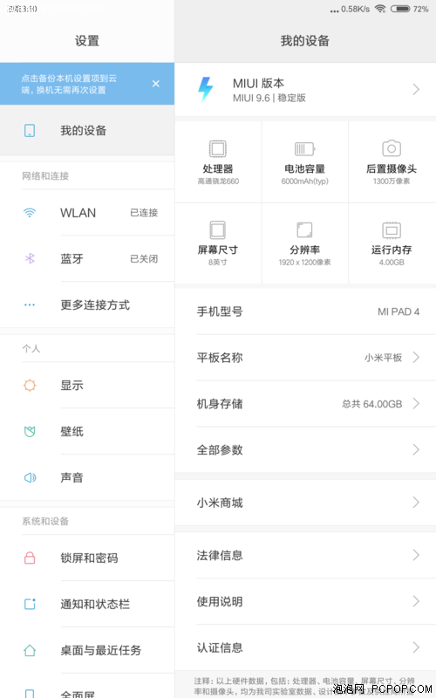Expand the Mi Store chevron
The width and height of the screenshot is (436, 698).
(416, 503)
